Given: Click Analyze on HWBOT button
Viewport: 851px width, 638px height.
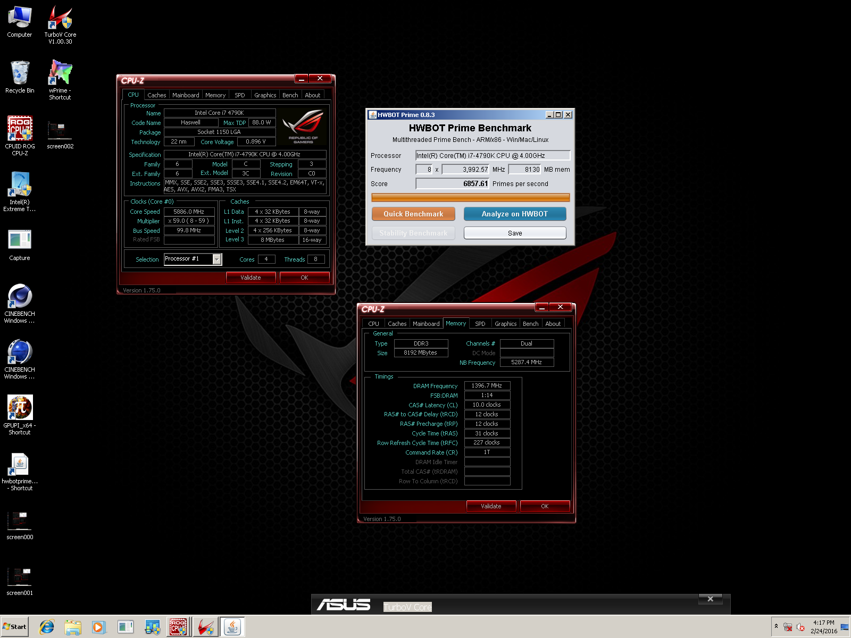Looking at the screenshot, I should [515, 214].
